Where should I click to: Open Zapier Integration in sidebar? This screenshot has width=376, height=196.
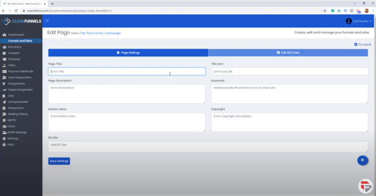(20, 90)
